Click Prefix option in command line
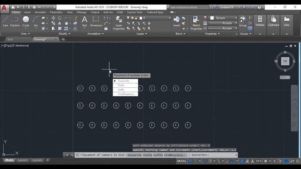Screen dimensions: 301x169 [x=148, y=155]
